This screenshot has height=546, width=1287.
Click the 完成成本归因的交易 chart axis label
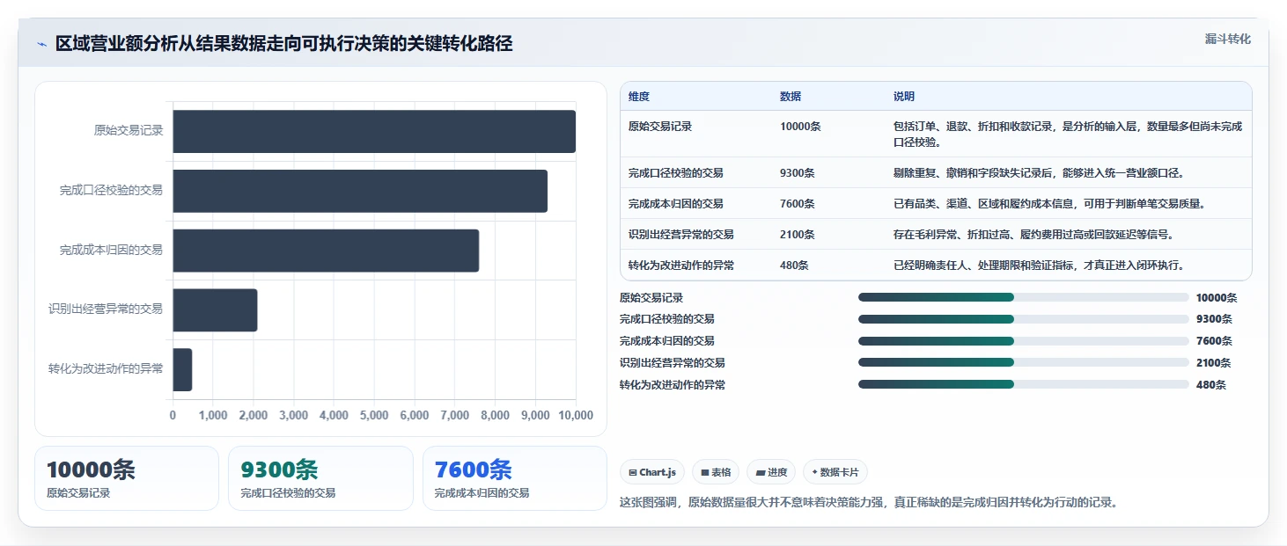[112, 250]
